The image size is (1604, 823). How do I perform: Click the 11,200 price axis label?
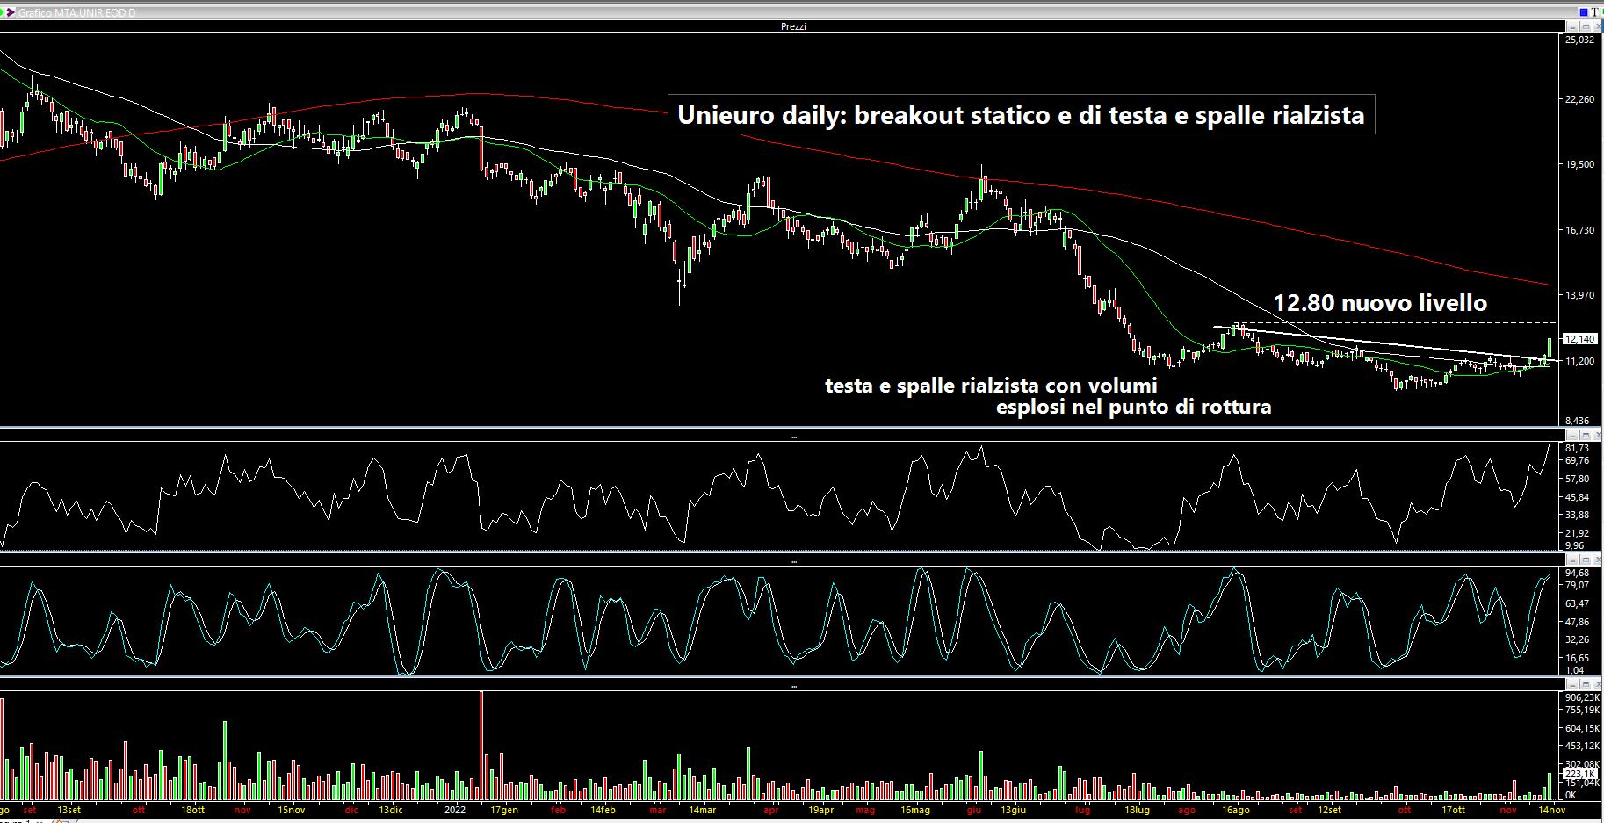(x=1579, y=361)
